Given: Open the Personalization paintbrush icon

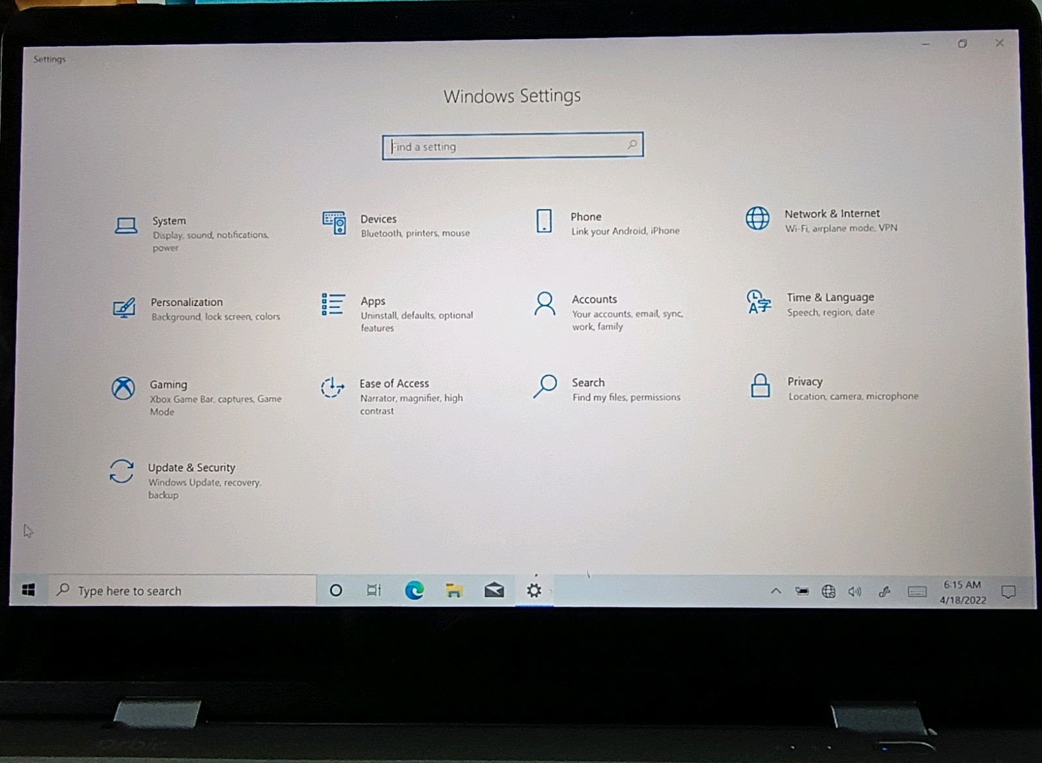Looking at the screenshot, I should click(x=124, y=307).
